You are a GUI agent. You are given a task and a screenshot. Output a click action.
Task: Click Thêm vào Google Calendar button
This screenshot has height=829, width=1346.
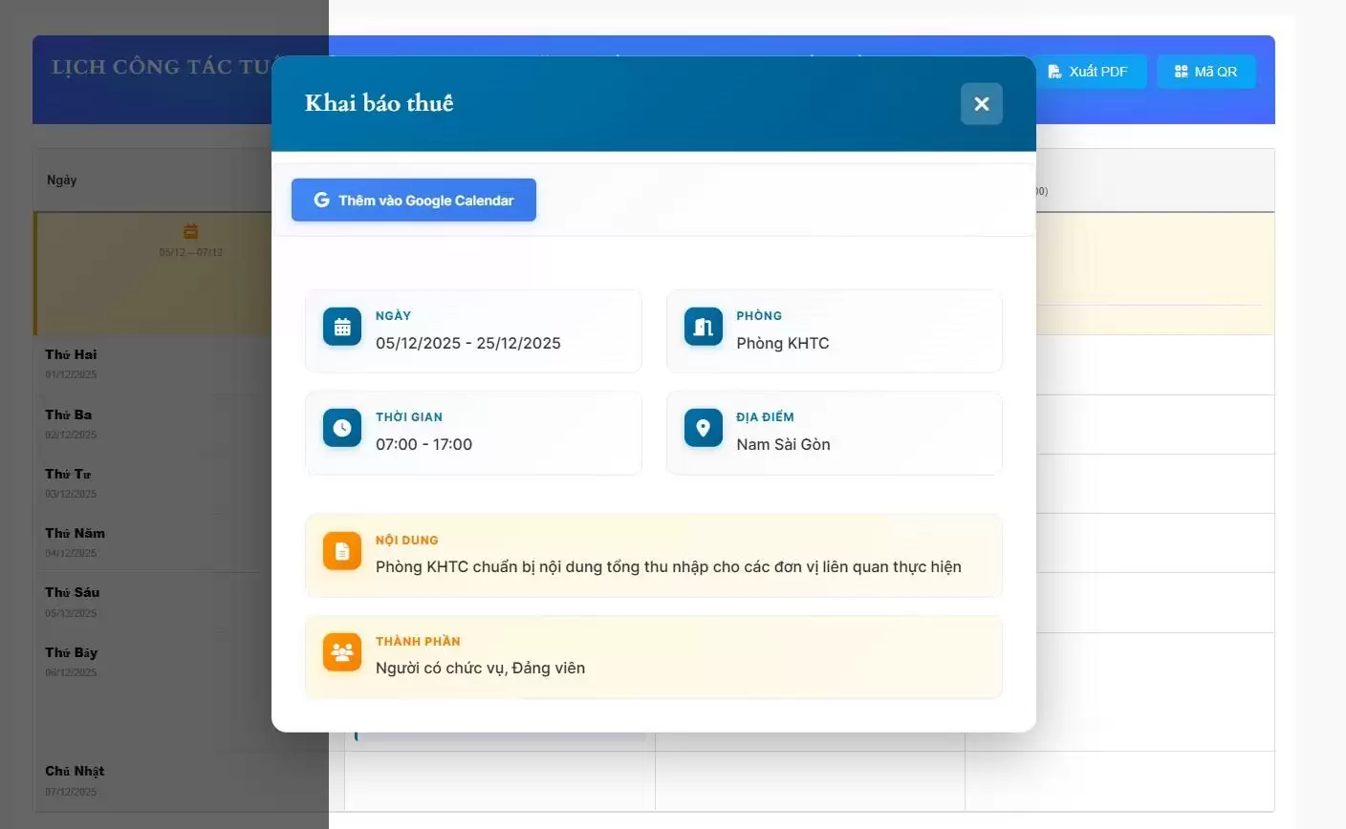pyautogui.click(x=413, y=201)
